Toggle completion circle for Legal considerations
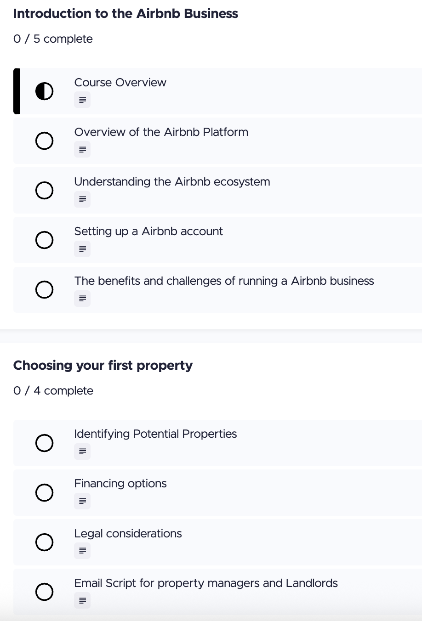This screenshot has height=621, width=422. pyautogui.click(x=44, y=542)
